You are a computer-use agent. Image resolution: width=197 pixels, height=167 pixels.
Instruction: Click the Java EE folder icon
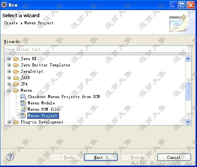[x=16, y=59]
